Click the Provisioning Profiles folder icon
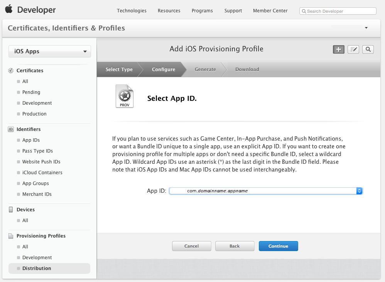Viewport: 385px width, 282px height. pyautogui.click(x=10, y=236)
